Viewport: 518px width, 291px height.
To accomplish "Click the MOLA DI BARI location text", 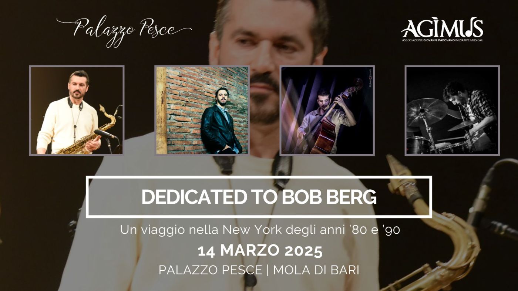I will 316,270.
